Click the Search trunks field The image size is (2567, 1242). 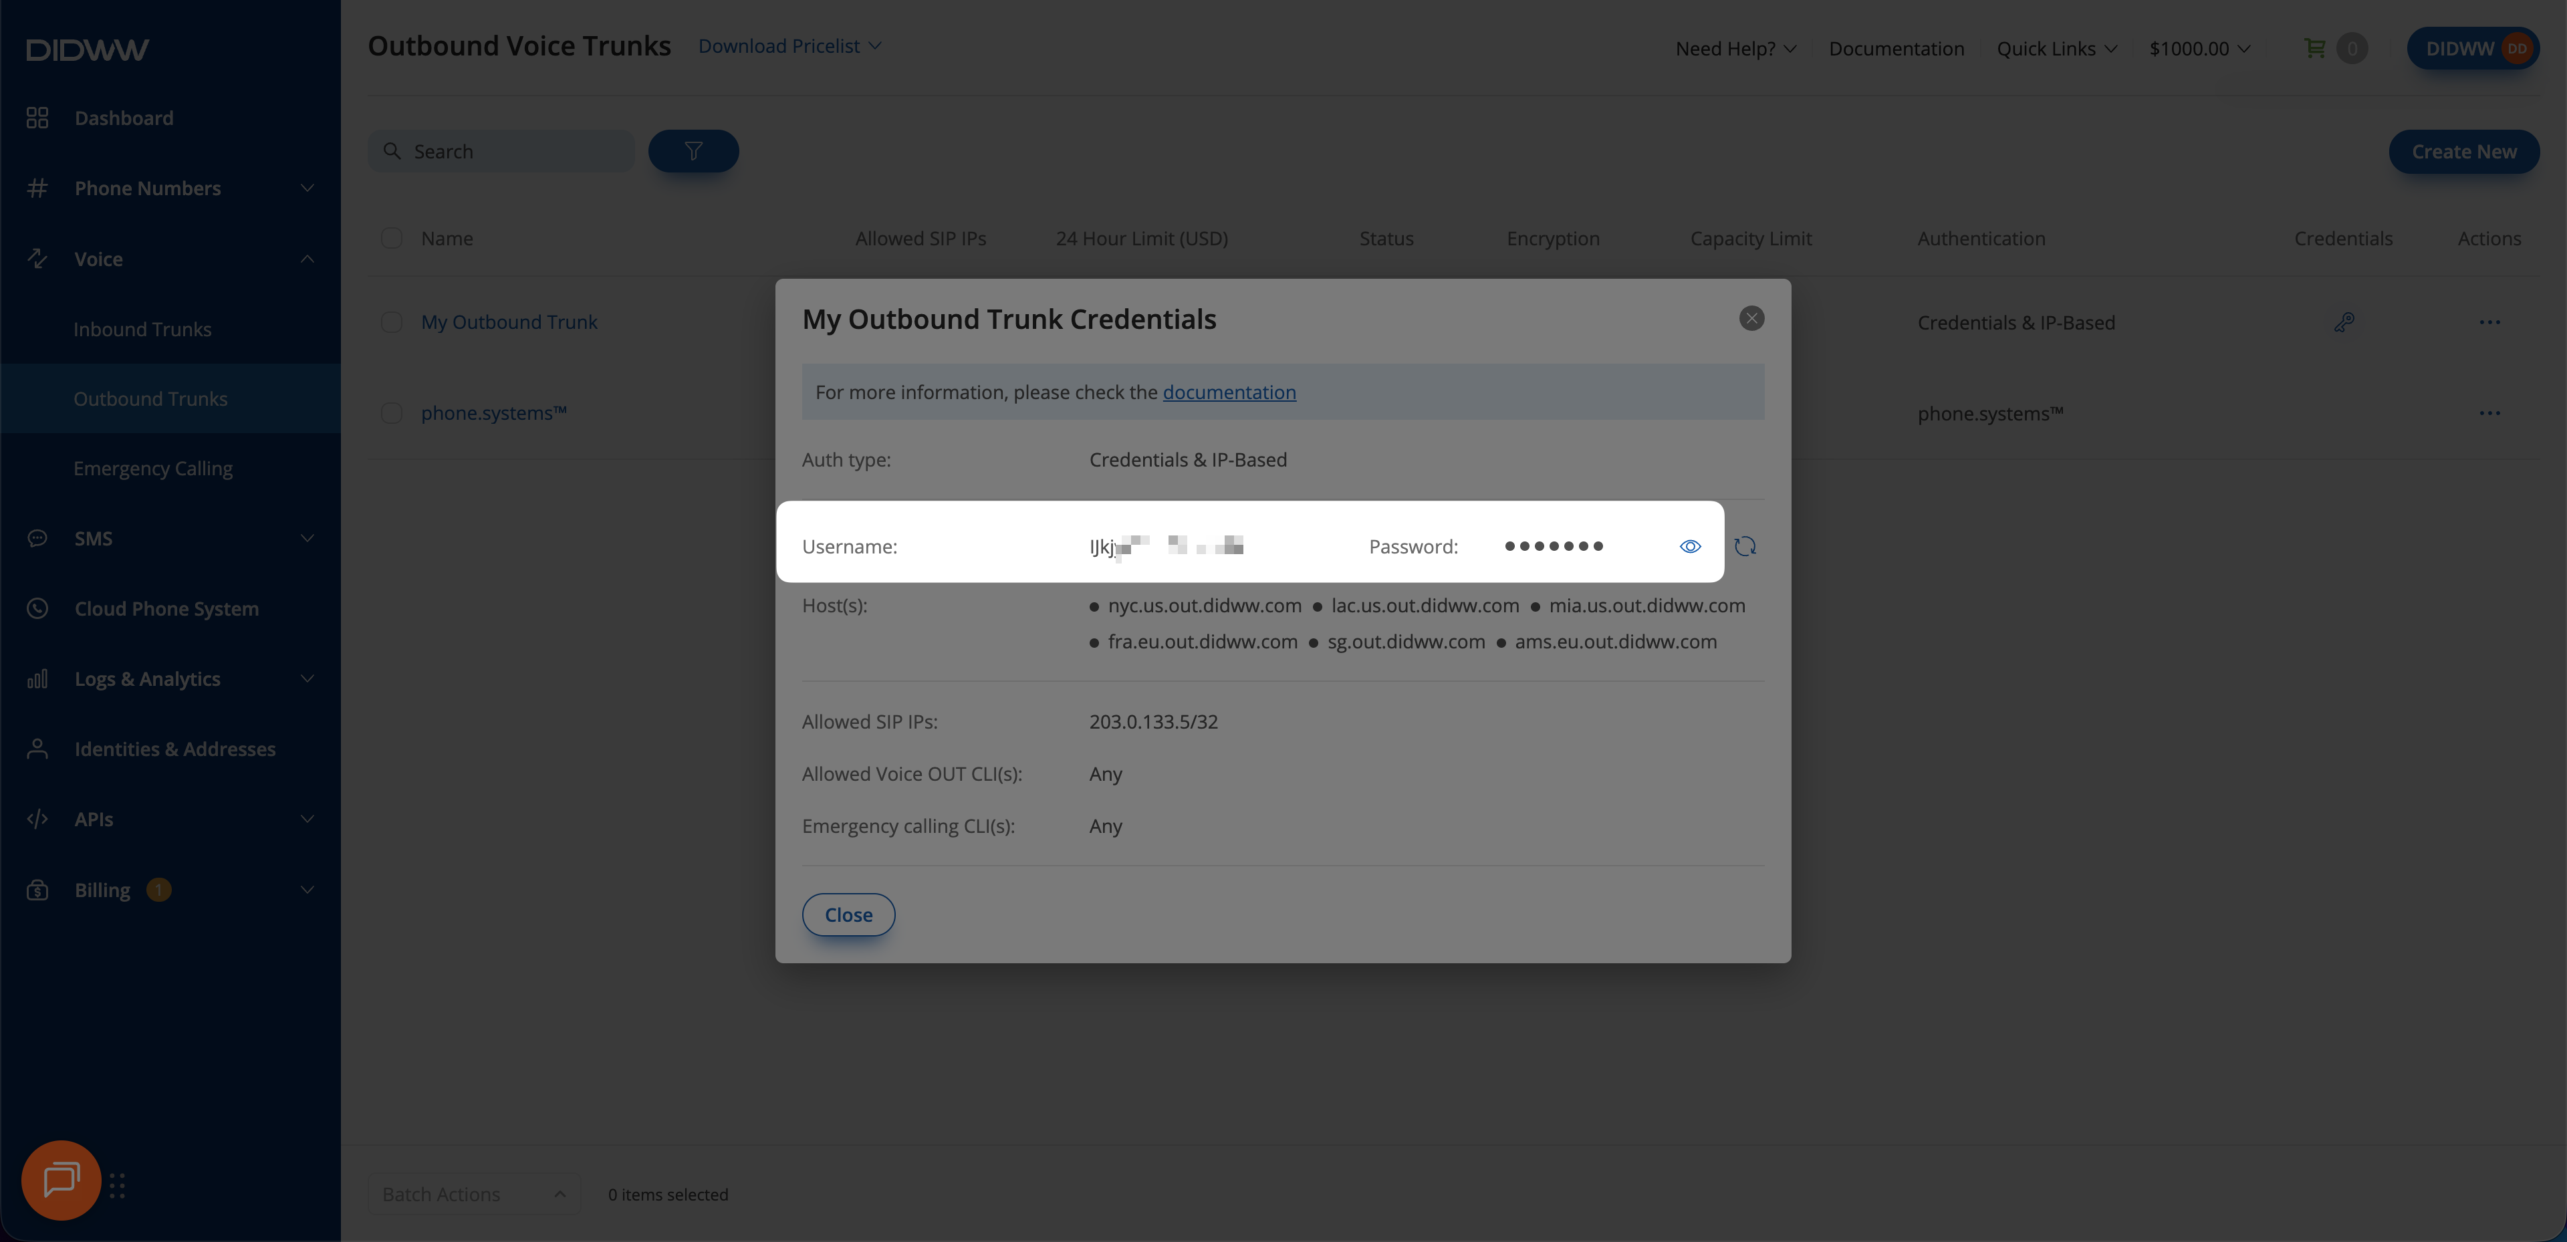pos(501,150)
